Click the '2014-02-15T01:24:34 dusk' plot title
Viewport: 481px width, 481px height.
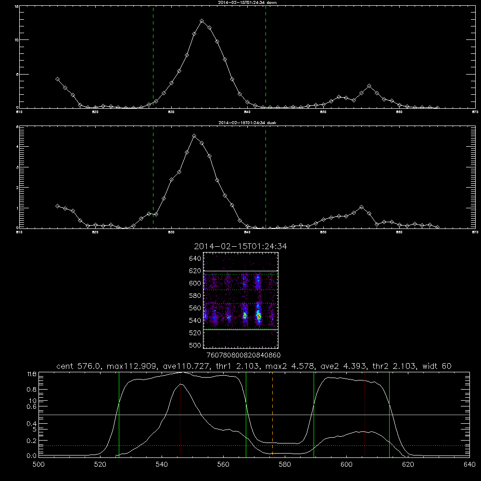[x=248, y=123]
